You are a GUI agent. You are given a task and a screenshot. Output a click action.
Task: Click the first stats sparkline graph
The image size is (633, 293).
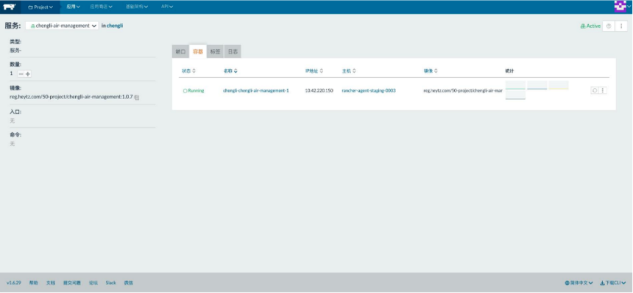[x=515, y=85]
